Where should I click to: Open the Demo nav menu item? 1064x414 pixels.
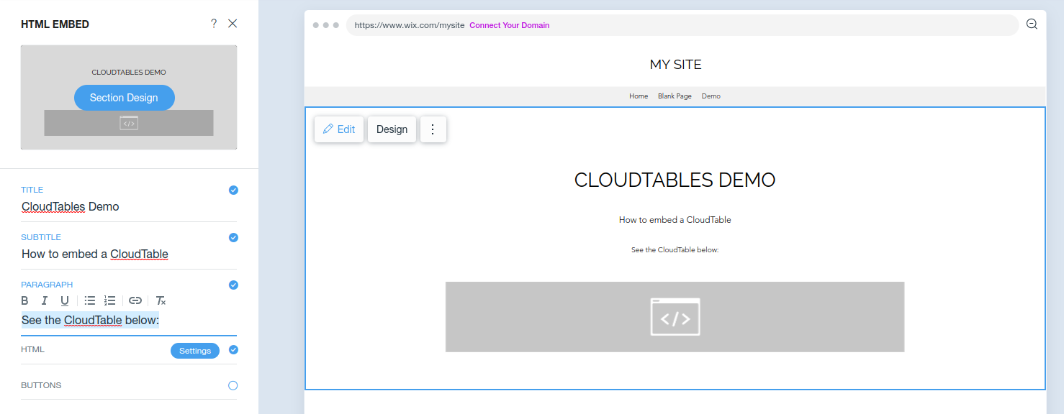pyautogui.click(x=711, y=96)
